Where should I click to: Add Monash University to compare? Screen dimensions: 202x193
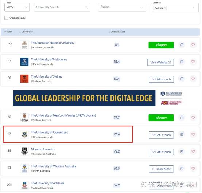coord(182,151)
